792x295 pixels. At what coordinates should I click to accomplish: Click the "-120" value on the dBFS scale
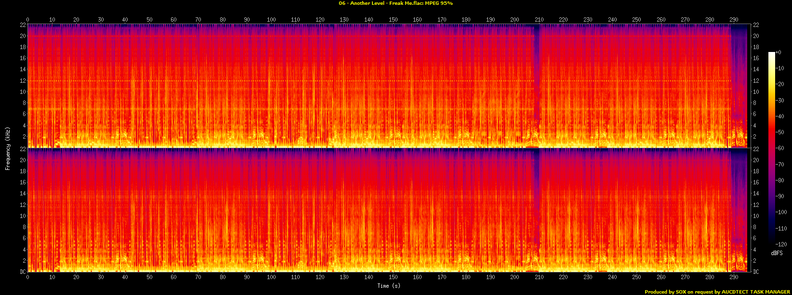tap(781, 244)
